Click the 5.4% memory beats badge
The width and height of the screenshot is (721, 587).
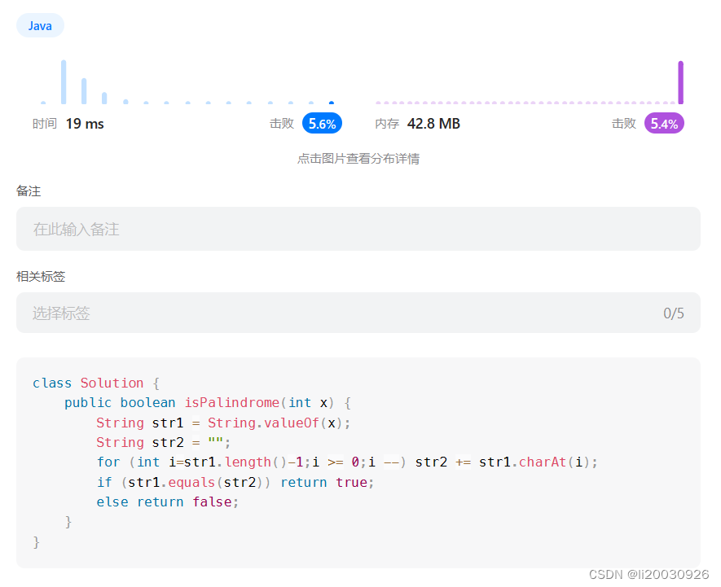pyautogui.click(x=664, y=123)
